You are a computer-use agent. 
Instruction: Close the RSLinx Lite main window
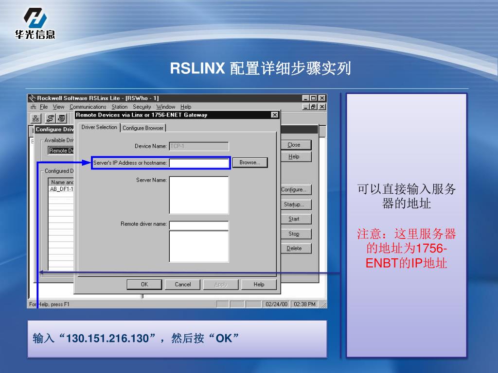322,98
